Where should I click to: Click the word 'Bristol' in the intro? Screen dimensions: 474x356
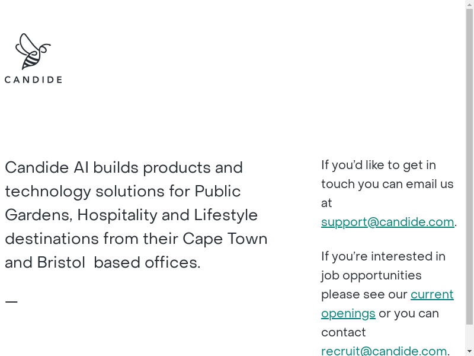(62, 262)
